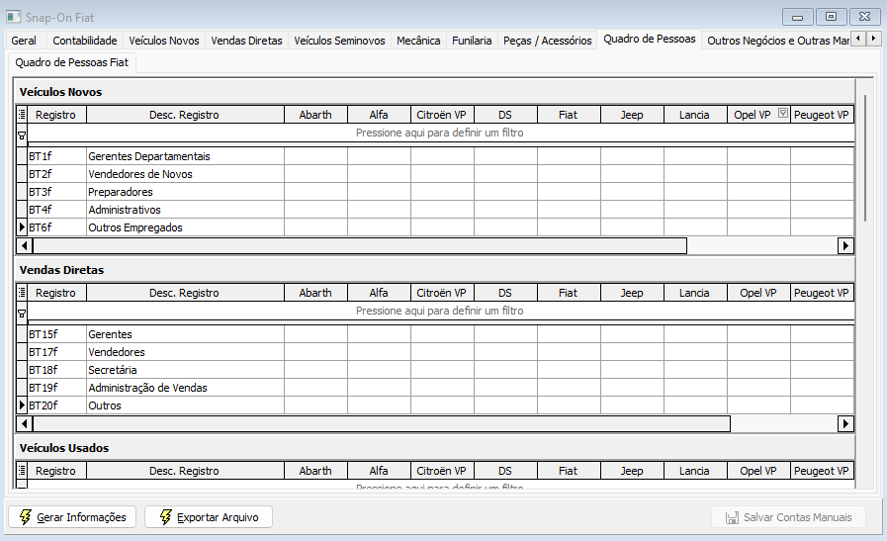Sort by Registro column in Veículos Novos
Screen dimensions: 887x541
click(56, 115)
